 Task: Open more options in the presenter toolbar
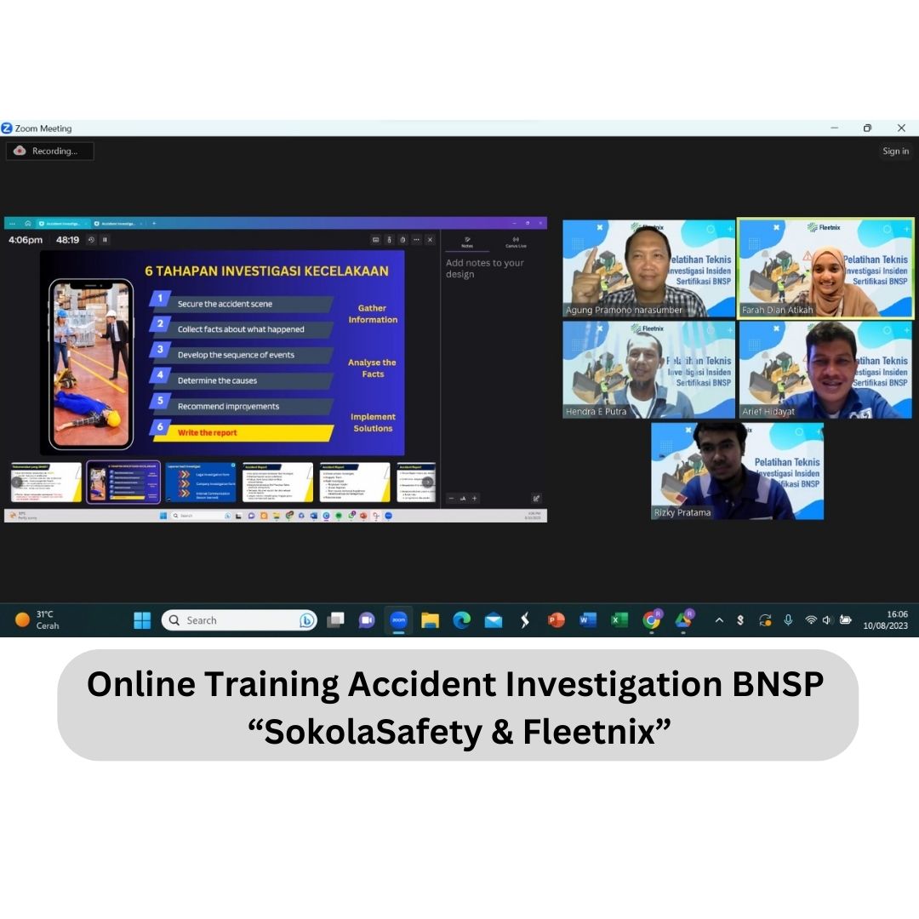click(x=416, y=240)
